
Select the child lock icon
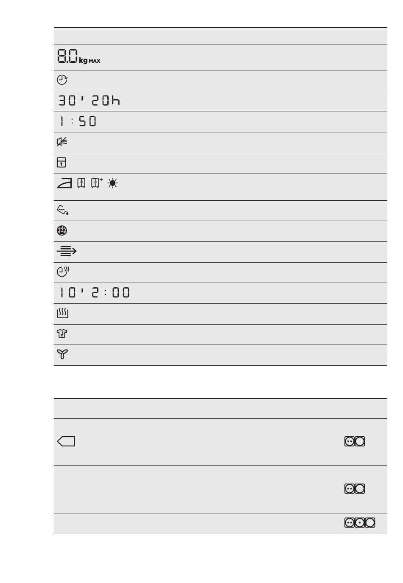coord(62,163)
